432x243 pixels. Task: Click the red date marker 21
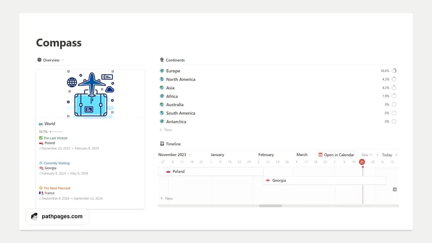362,162
